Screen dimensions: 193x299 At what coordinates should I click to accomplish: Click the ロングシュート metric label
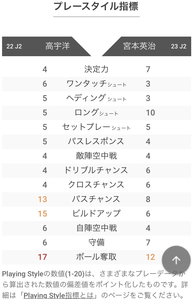(97, 112)
